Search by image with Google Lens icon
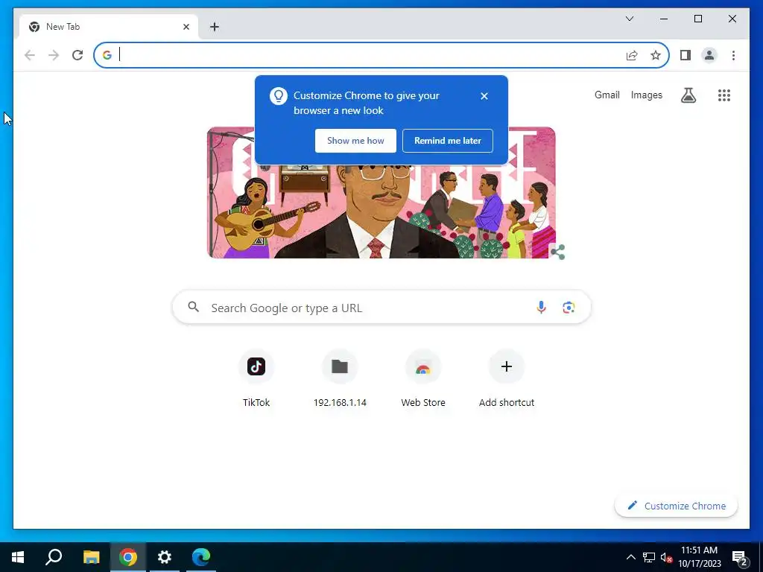Viewport: 763px width, 572px height. pos(569,308)
